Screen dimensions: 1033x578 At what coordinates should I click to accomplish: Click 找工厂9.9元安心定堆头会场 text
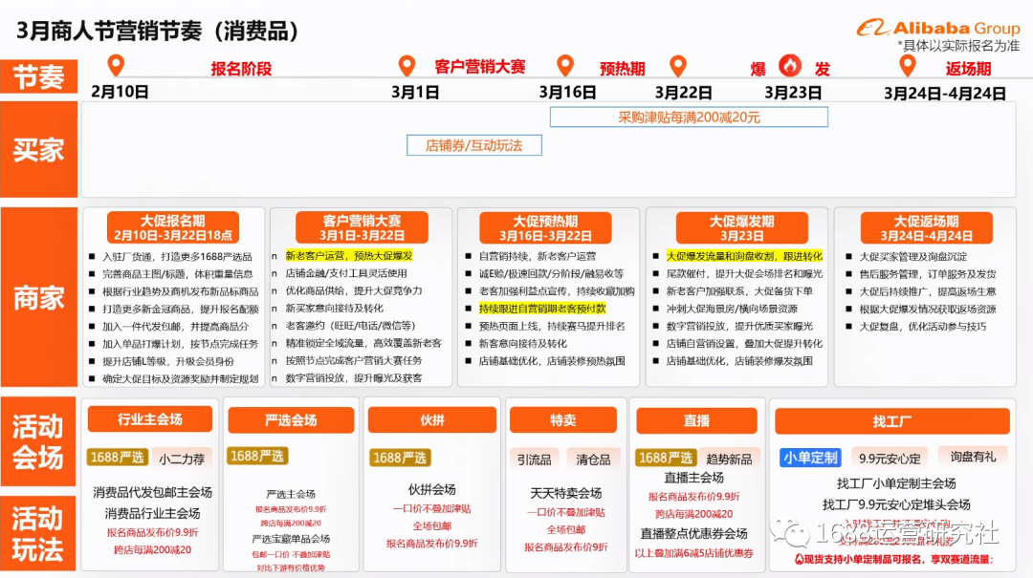point(896,504)
